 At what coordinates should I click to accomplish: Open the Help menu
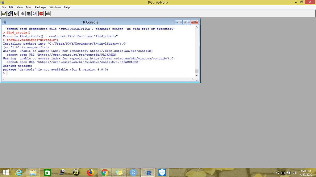[67, 7]
